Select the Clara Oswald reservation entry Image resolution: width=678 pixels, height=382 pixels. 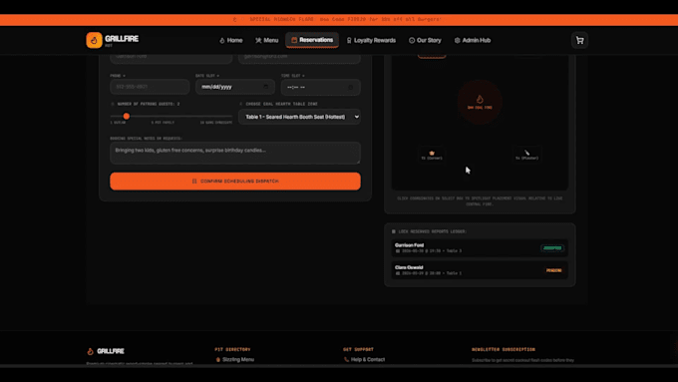[480, 270]
